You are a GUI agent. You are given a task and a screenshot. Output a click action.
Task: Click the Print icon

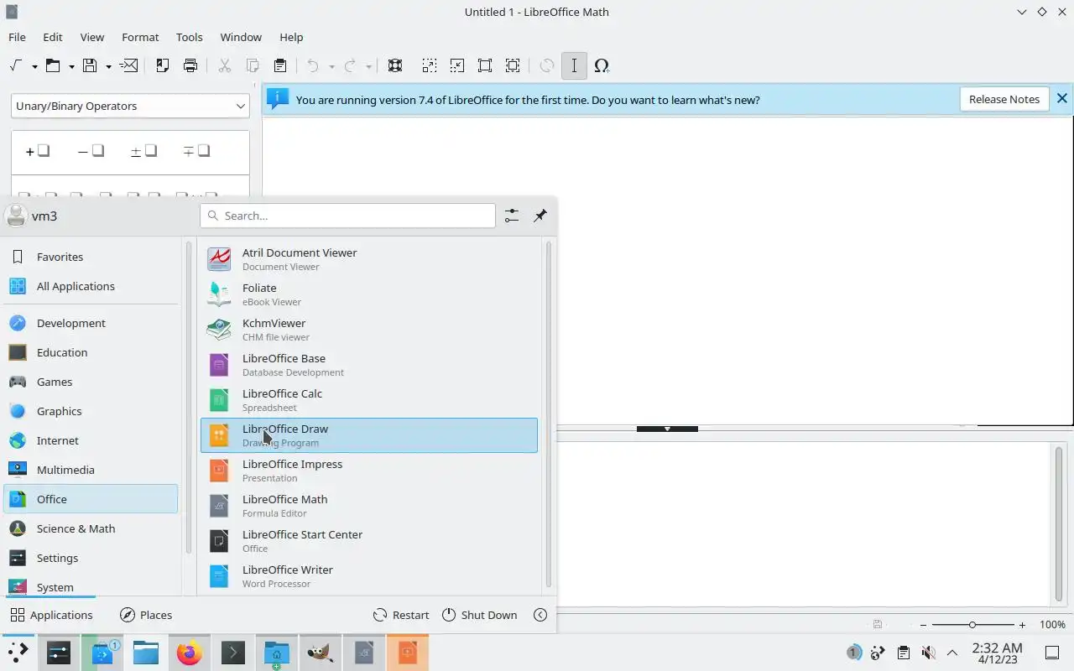(190, 65)
